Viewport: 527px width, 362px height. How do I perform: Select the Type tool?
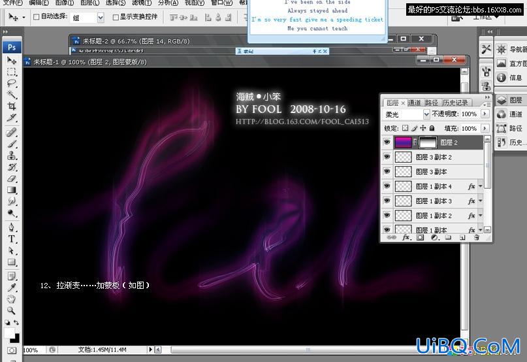click(12, 239)
